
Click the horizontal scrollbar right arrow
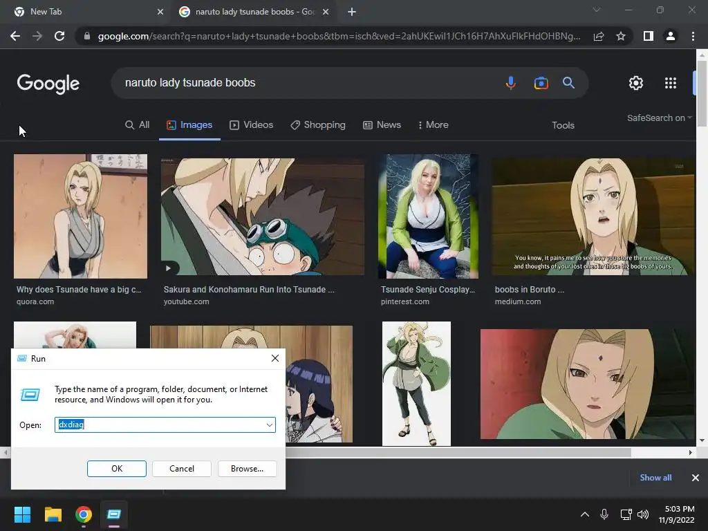pyautogui.click(x=691, y=452)
